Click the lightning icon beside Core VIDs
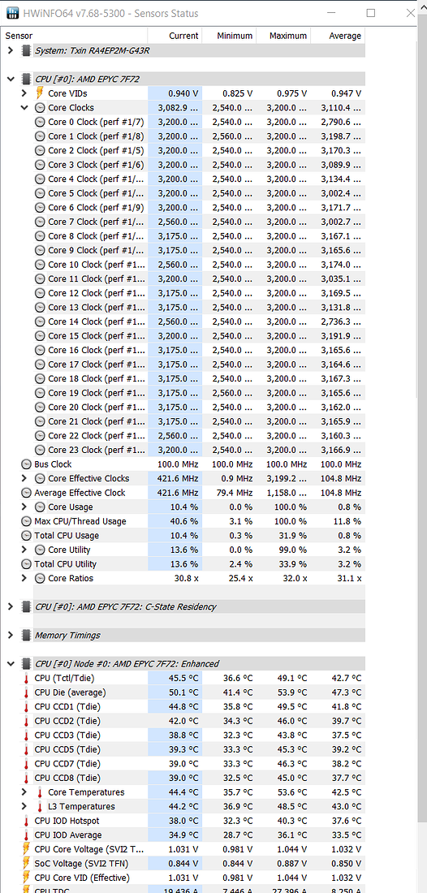Viewport: 427px width, 893px height. pos(40,93)
